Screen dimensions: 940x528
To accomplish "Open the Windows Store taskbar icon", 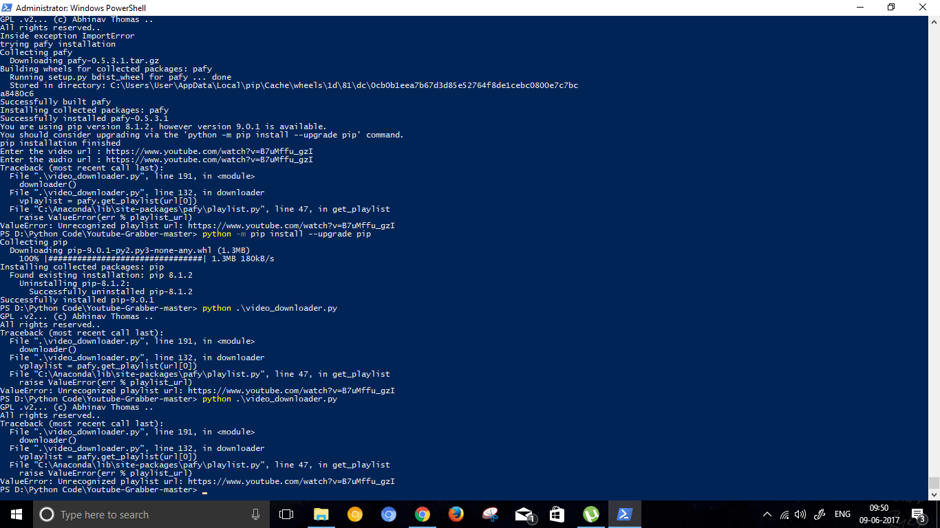I will coord(557,514).
